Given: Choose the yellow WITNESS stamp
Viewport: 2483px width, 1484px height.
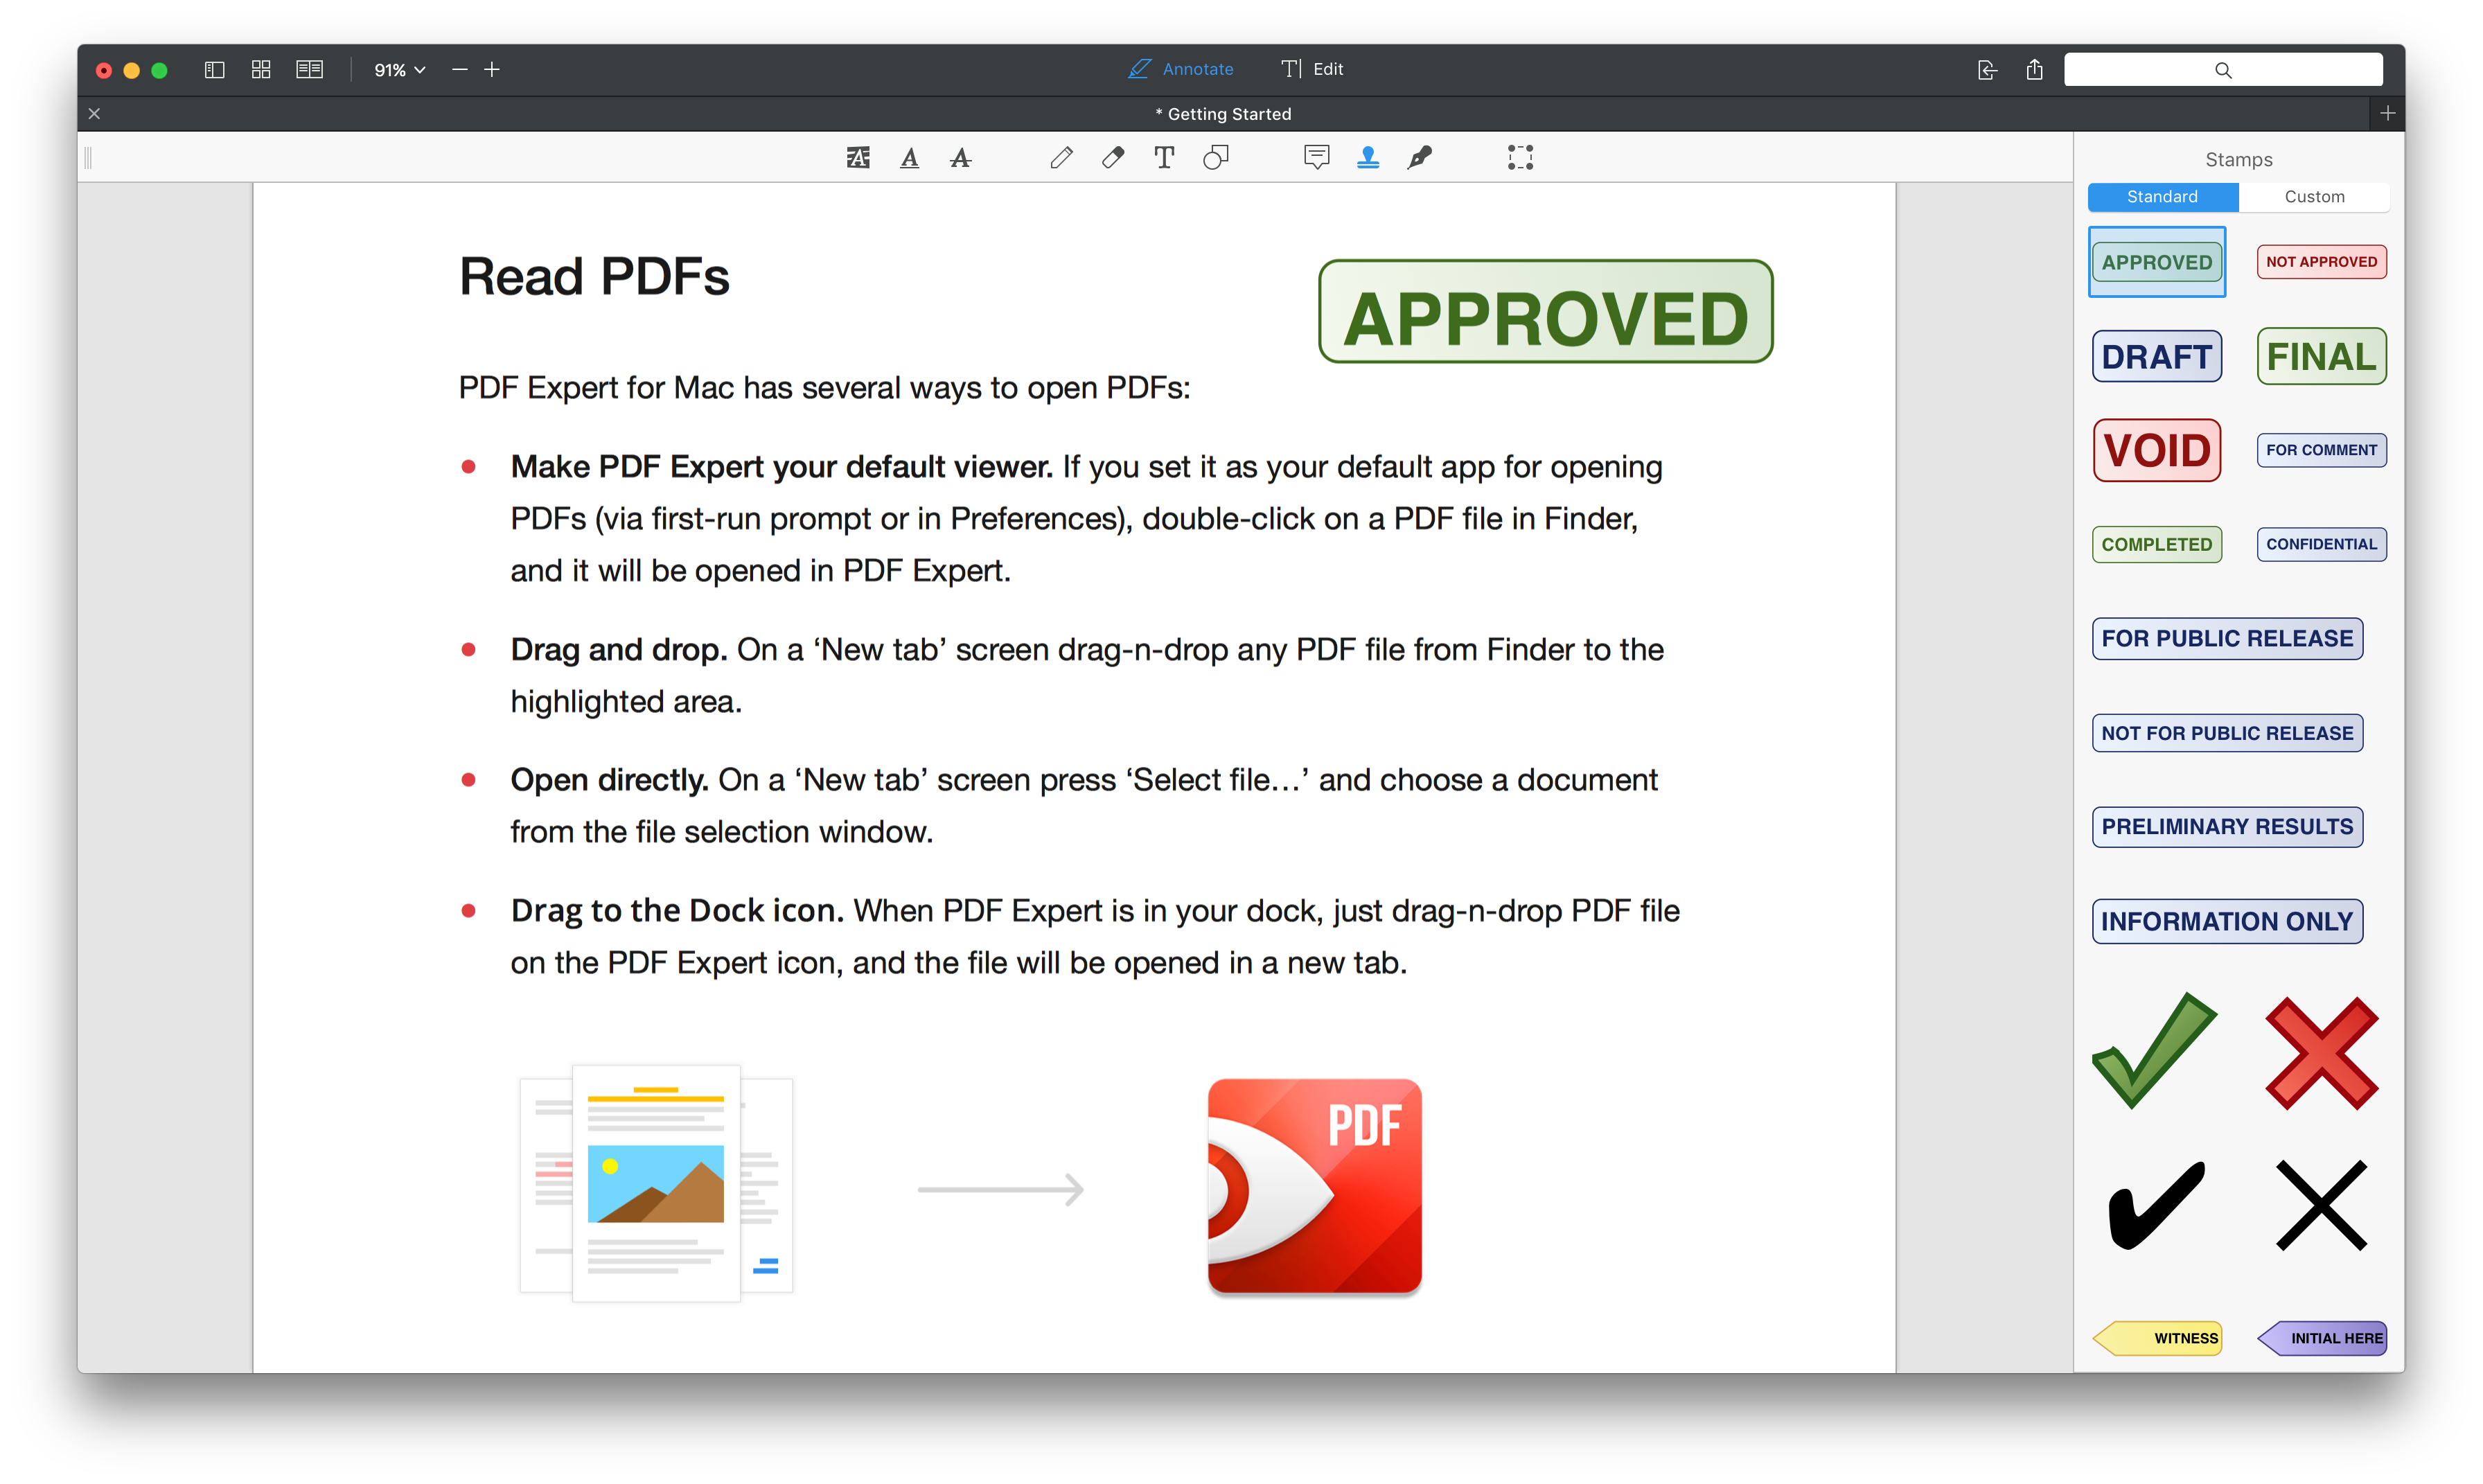Looking at the screenshot, I should (2156, 1338).
